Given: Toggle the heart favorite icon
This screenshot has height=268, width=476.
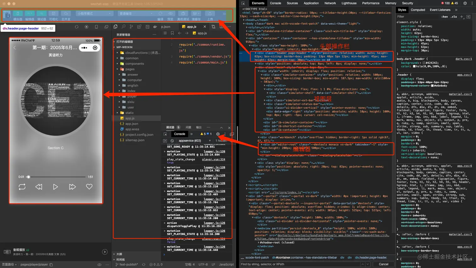Looking at the screenshot, I should coord(89,186).
